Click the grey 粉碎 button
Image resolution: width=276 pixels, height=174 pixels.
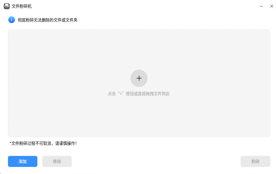click(255, 161)
